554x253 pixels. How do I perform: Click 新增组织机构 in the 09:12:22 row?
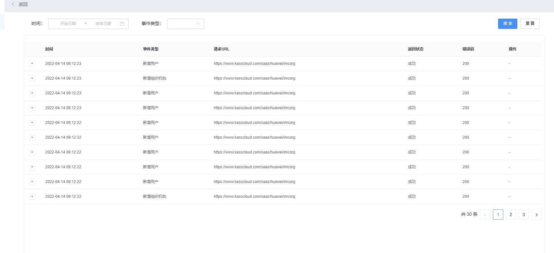pos(155,196)
